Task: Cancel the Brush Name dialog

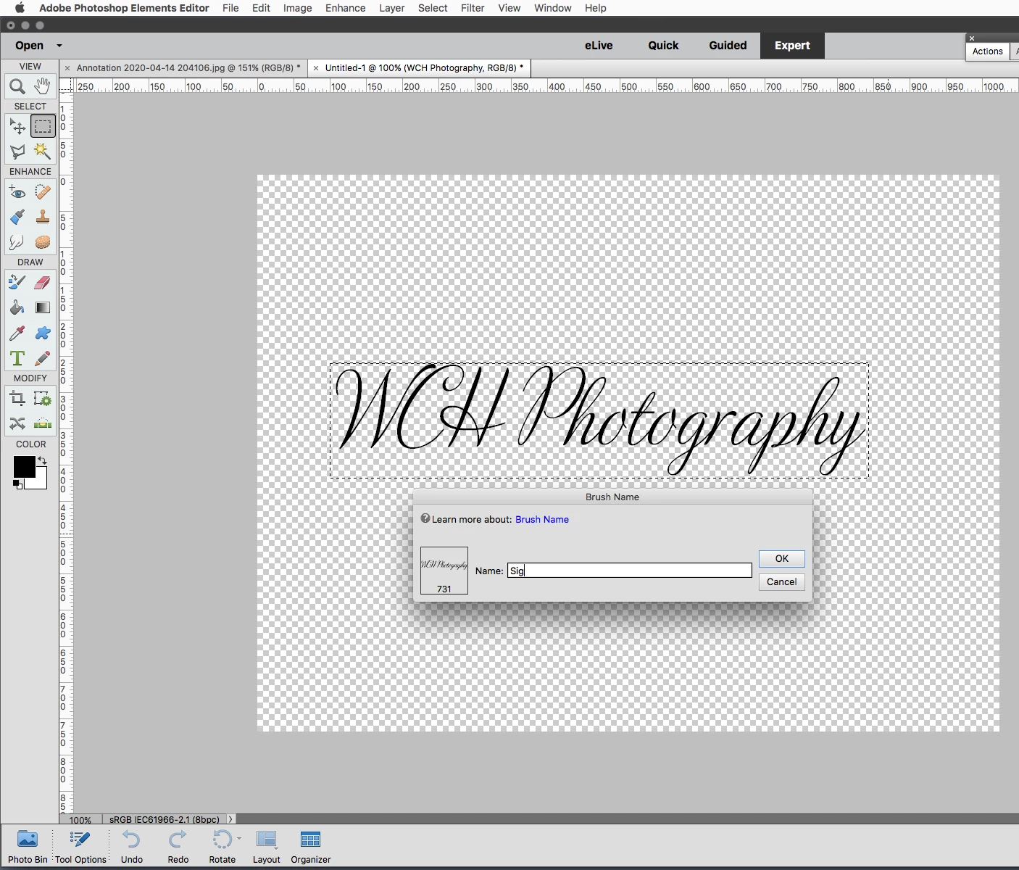Action: pos(781,581)
